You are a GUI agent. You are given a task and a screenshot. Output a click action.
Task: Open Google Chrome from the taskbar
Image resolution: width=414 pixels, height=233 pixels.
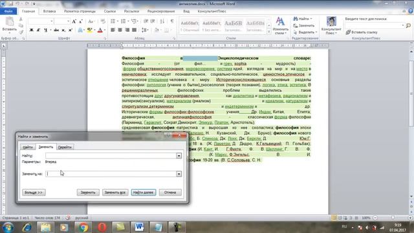(83, 227)
